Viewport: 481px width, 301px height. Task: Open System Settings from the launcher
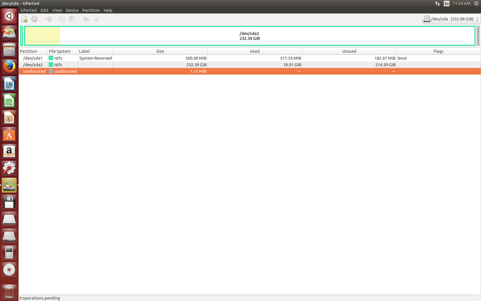pyautogui.click(x=9, y=168)
